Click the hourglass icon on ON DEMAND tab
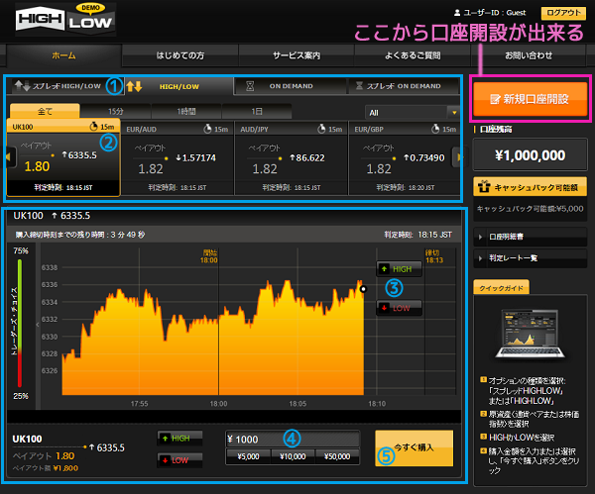 (x=250, y=86)
